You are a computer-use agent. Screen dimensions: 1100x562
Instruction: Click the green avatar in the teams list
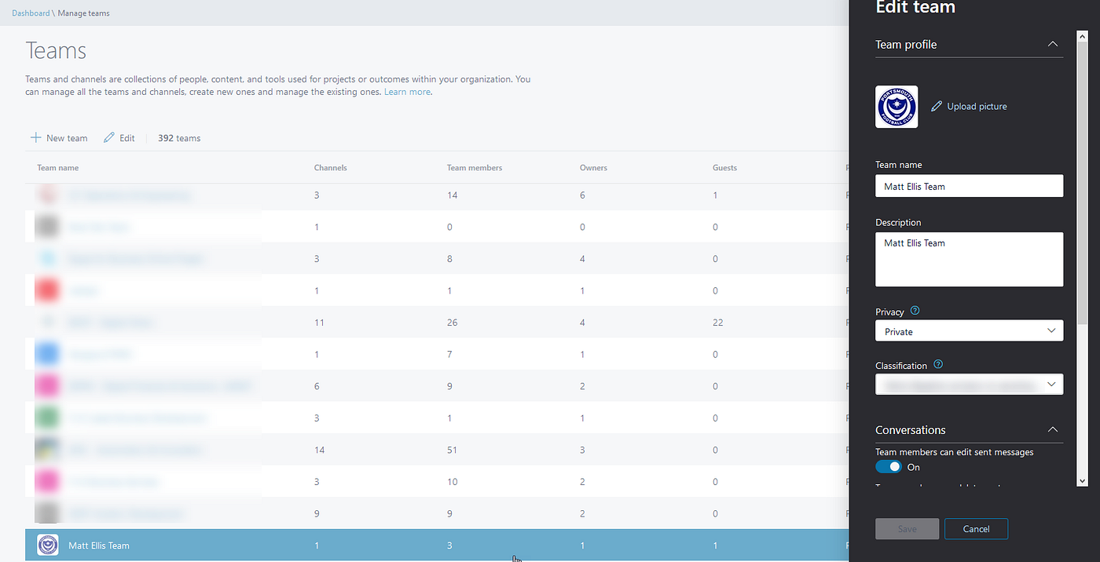pyautogui.click(x=48, y=418)
